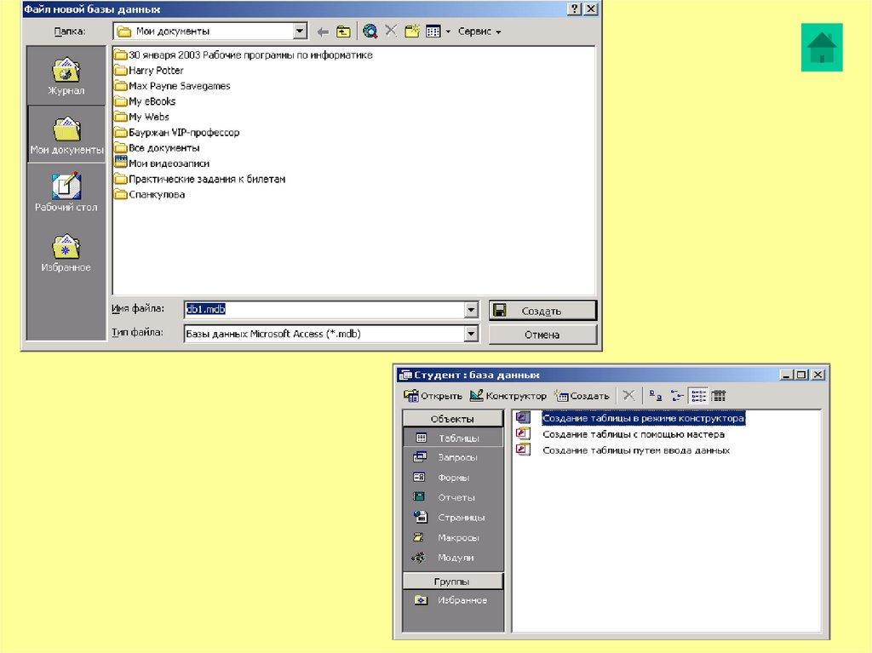Image resolution: width=872 pixels, height=653 pixels.
Task: Open the Рабочий стол (Desktop) location
Action: click(66, 192)
